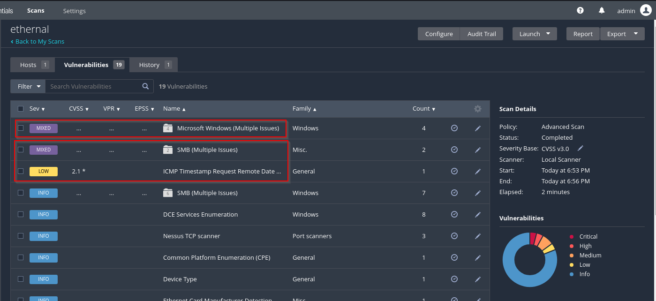Image resolution: width=656 pixels, height=301 pixels.
Task: Open Settings in top navigation
Action: click(x=74, y=10)
